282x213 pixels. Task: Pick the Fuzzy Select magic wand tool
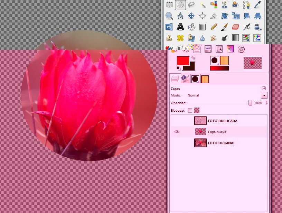click(203, 4)
